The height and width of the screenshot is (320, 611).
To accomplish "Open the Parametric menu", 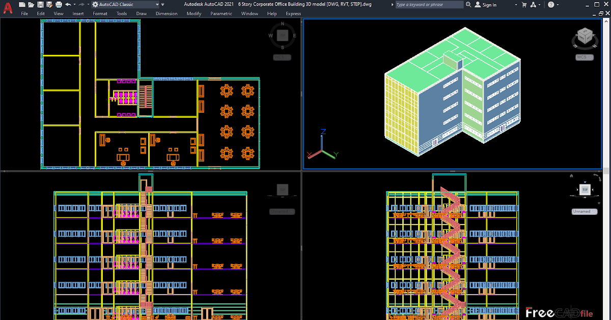I will [x=221, y=14].
